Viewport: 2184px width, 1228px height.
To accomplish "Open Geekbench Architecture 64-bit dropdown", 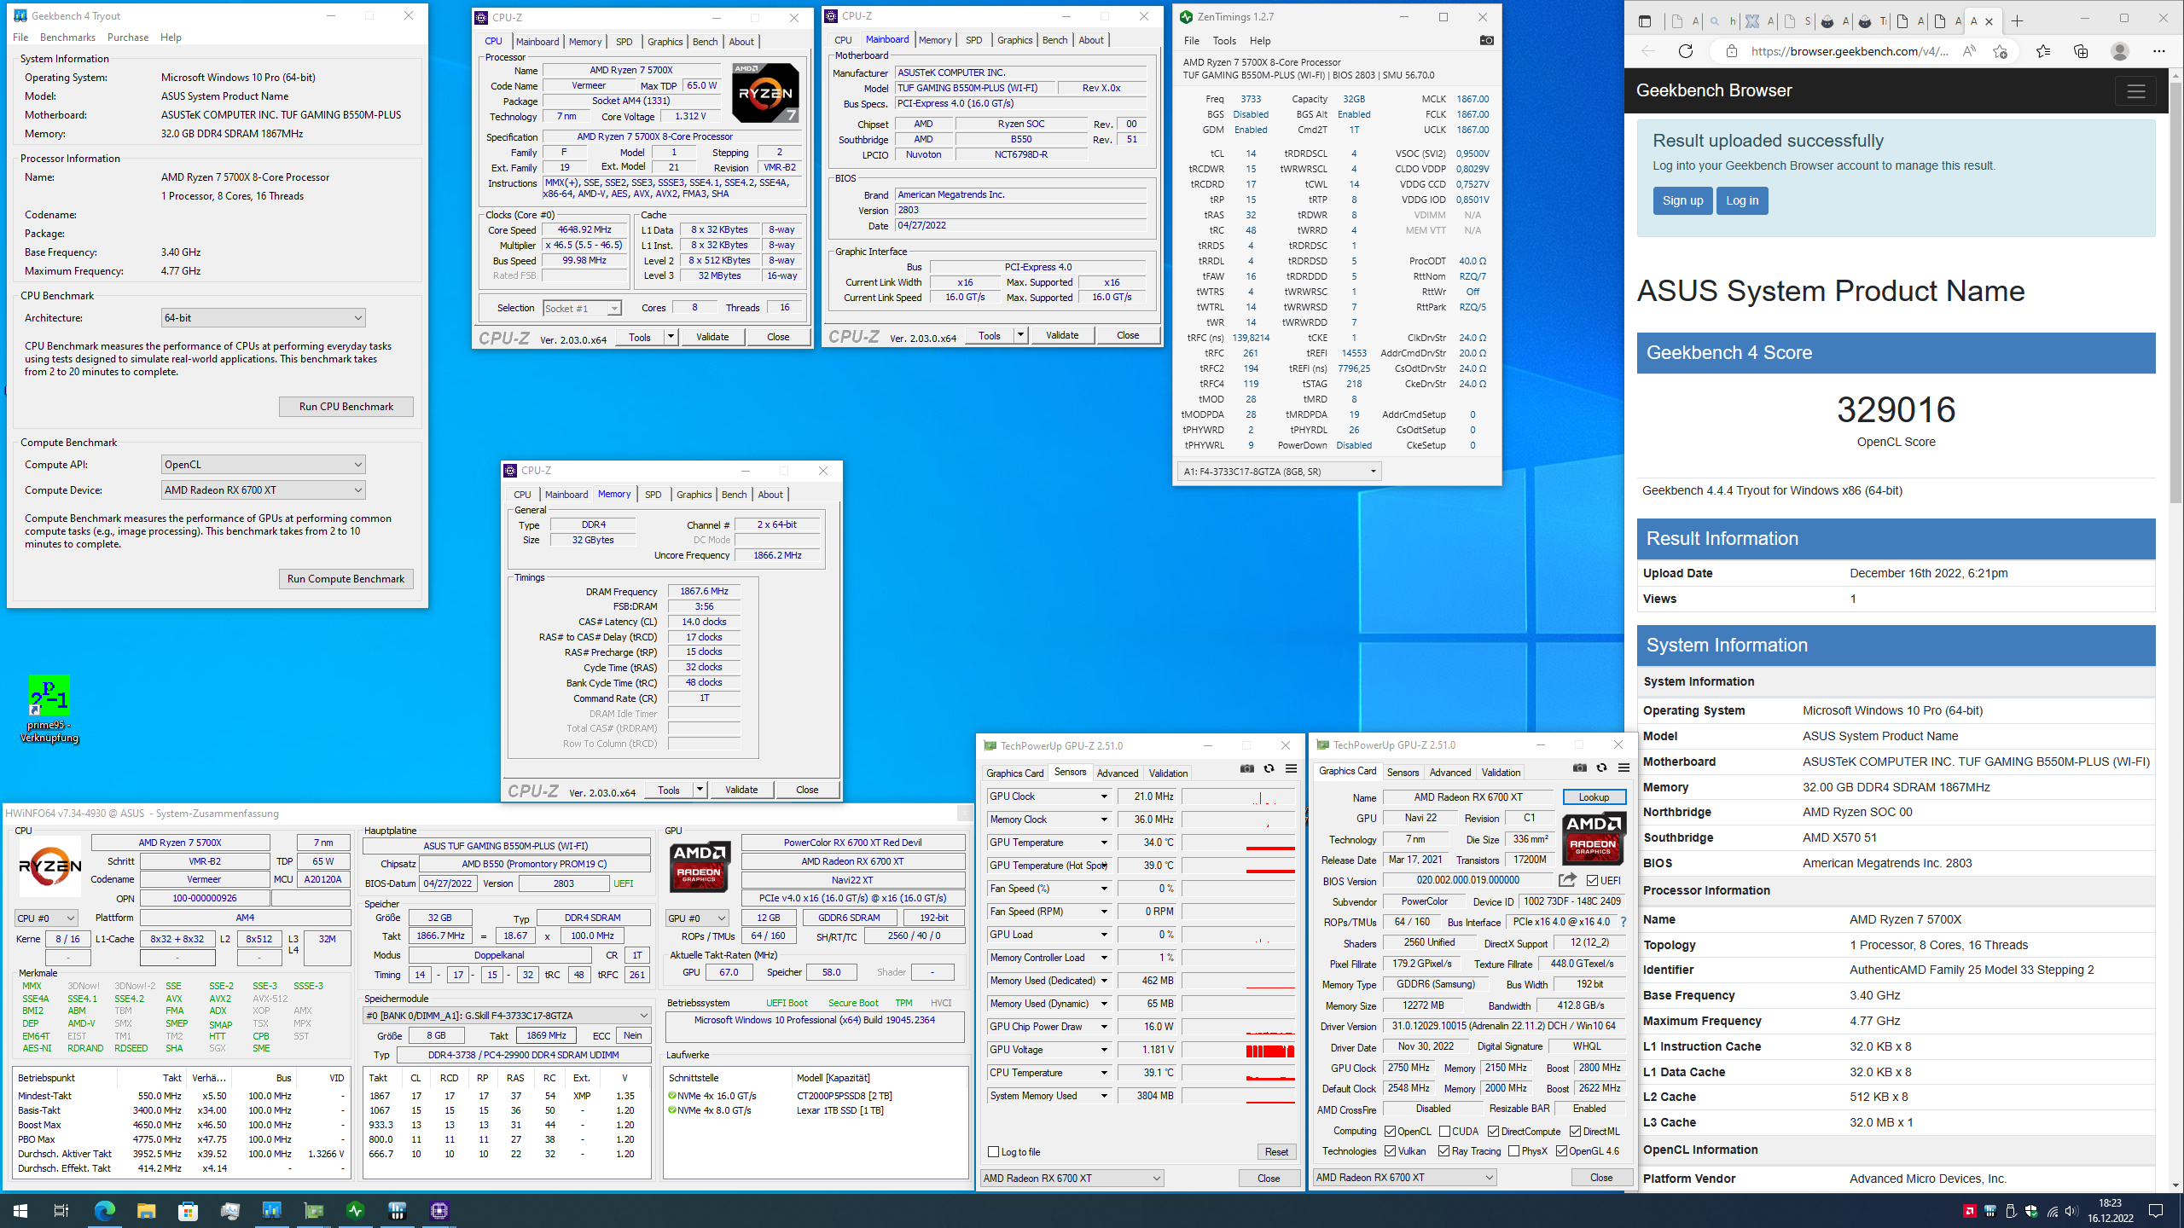I will (263, 317).
